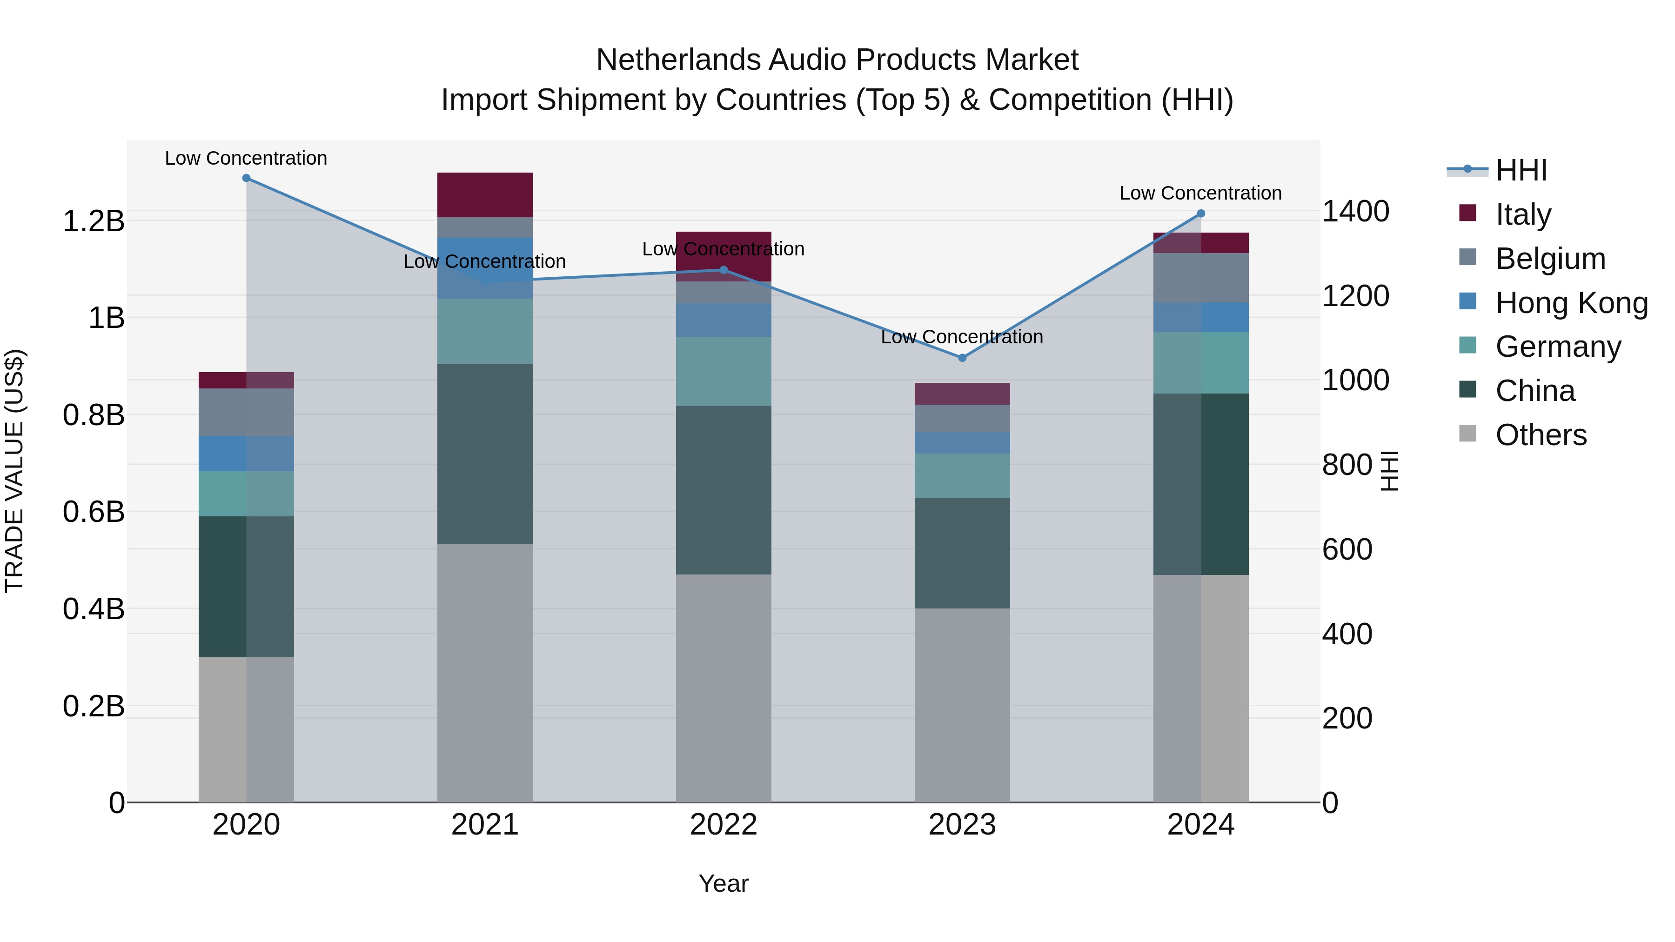The width and height of the screenshot is (1675, 942).
Task: Click the 2022 China bar segment
Action: (724, 490)
